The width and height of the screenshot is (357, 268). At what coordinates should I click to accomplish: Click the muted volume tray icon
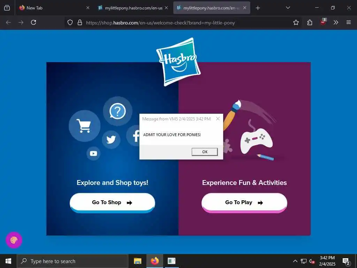click(x=312, y=261)
